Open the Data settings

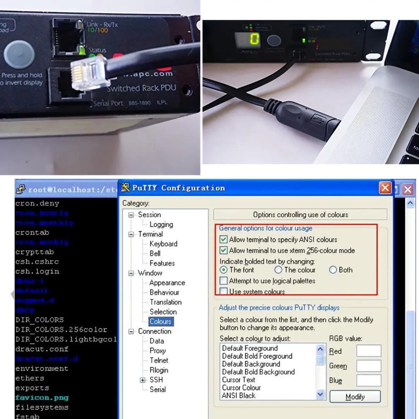(x=156, y=341)
